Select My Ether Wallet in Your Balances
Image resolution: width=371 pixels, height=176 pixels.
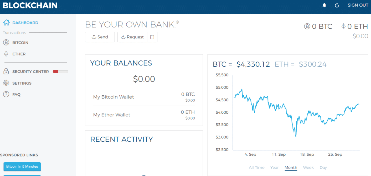click(111, 115)
